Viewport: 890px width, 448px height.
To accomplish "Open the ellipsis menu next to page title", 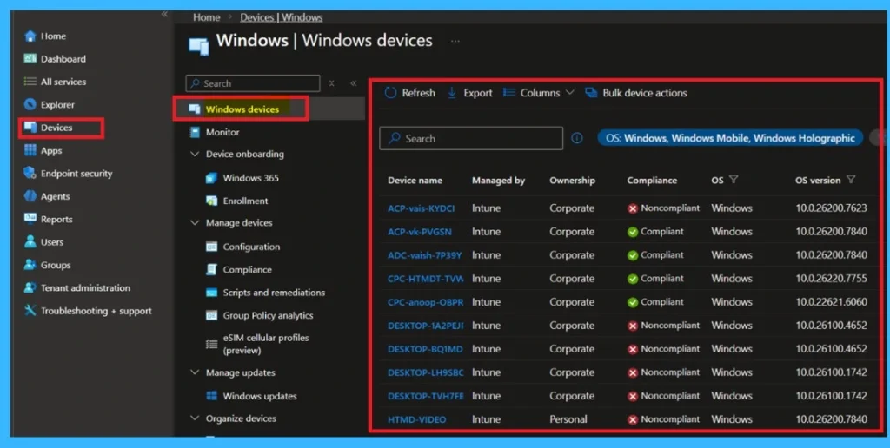I will coord(455,41).
